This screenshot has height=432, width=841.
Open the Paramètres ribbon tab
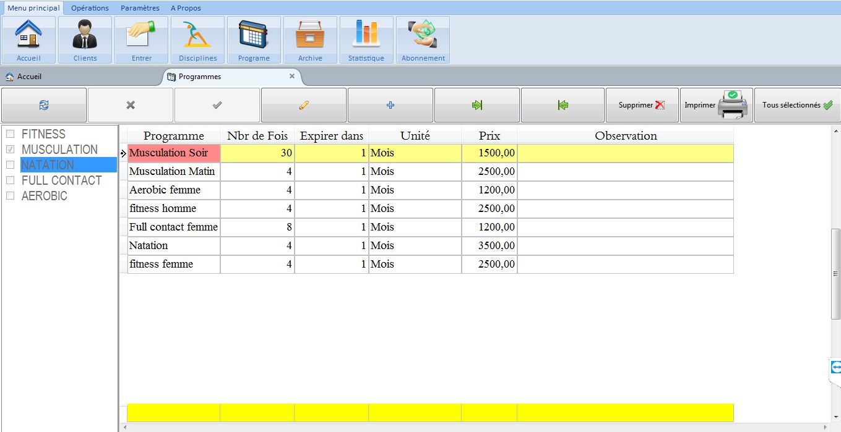(x=140, y=8)
